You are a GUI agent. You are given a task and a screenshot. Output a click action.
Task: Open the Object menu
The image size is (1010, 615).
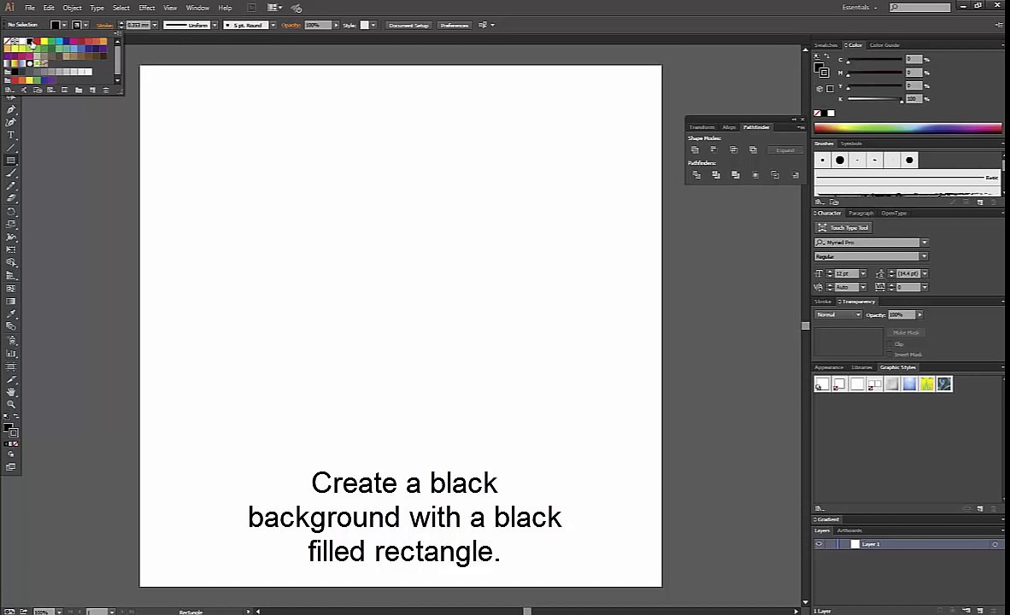pyautogui.click(x=72, y=8)
